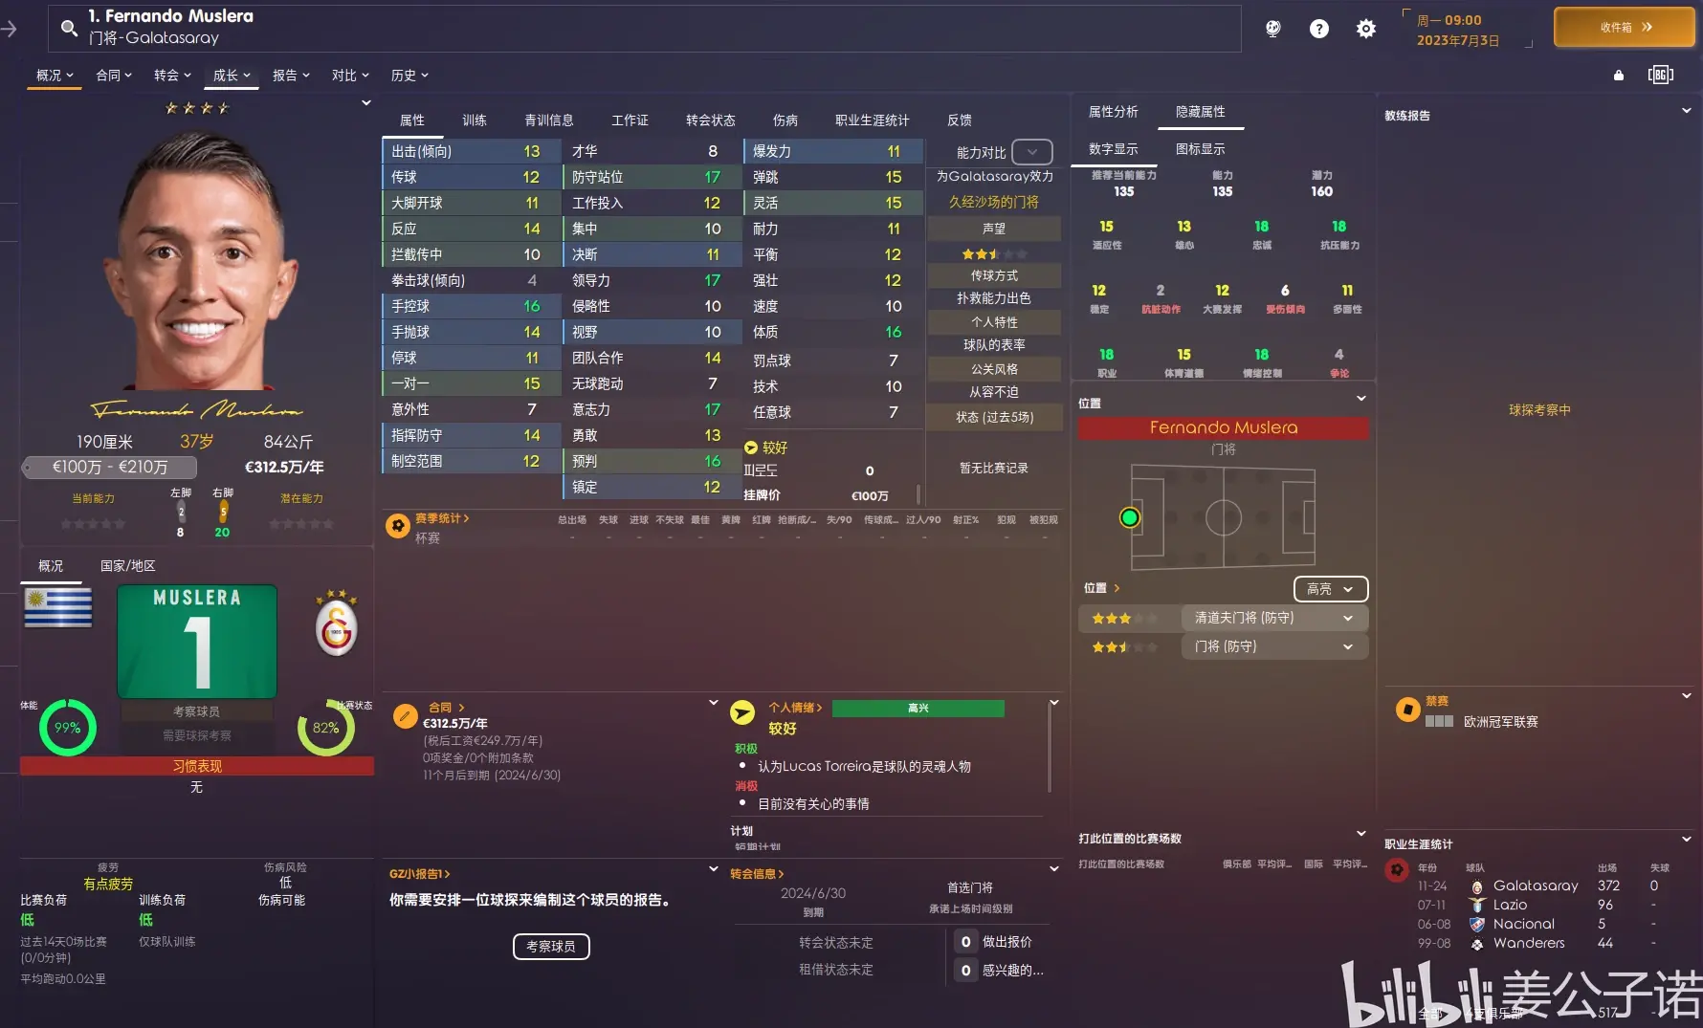Open the 概况 top menu
The height and width of the screenshot is (1028, 1703).
pos(55,76)
